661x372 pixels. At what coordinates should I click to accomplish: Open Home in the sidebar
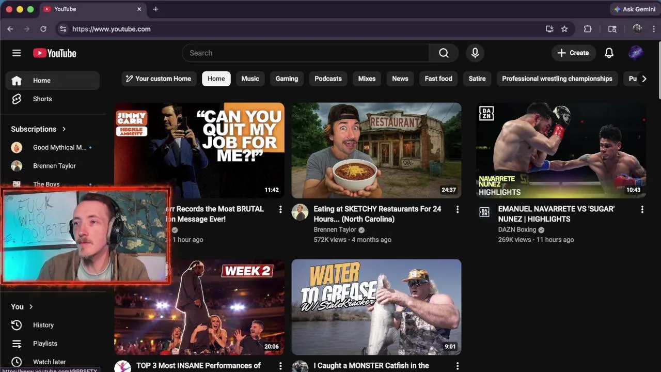[52, 81]
